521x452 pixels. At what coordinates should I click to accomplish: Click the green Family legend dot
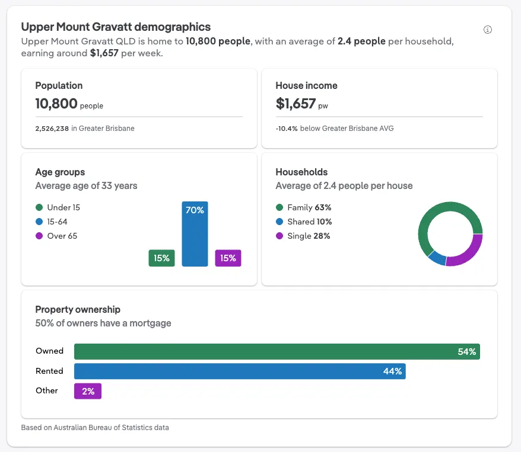[x=279, y=207]
